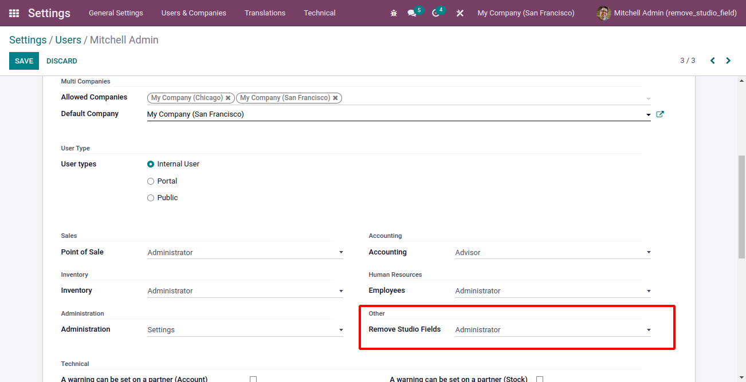Open Mitchell Admin user menu
The image size is (746, 382).
(667, 13)
